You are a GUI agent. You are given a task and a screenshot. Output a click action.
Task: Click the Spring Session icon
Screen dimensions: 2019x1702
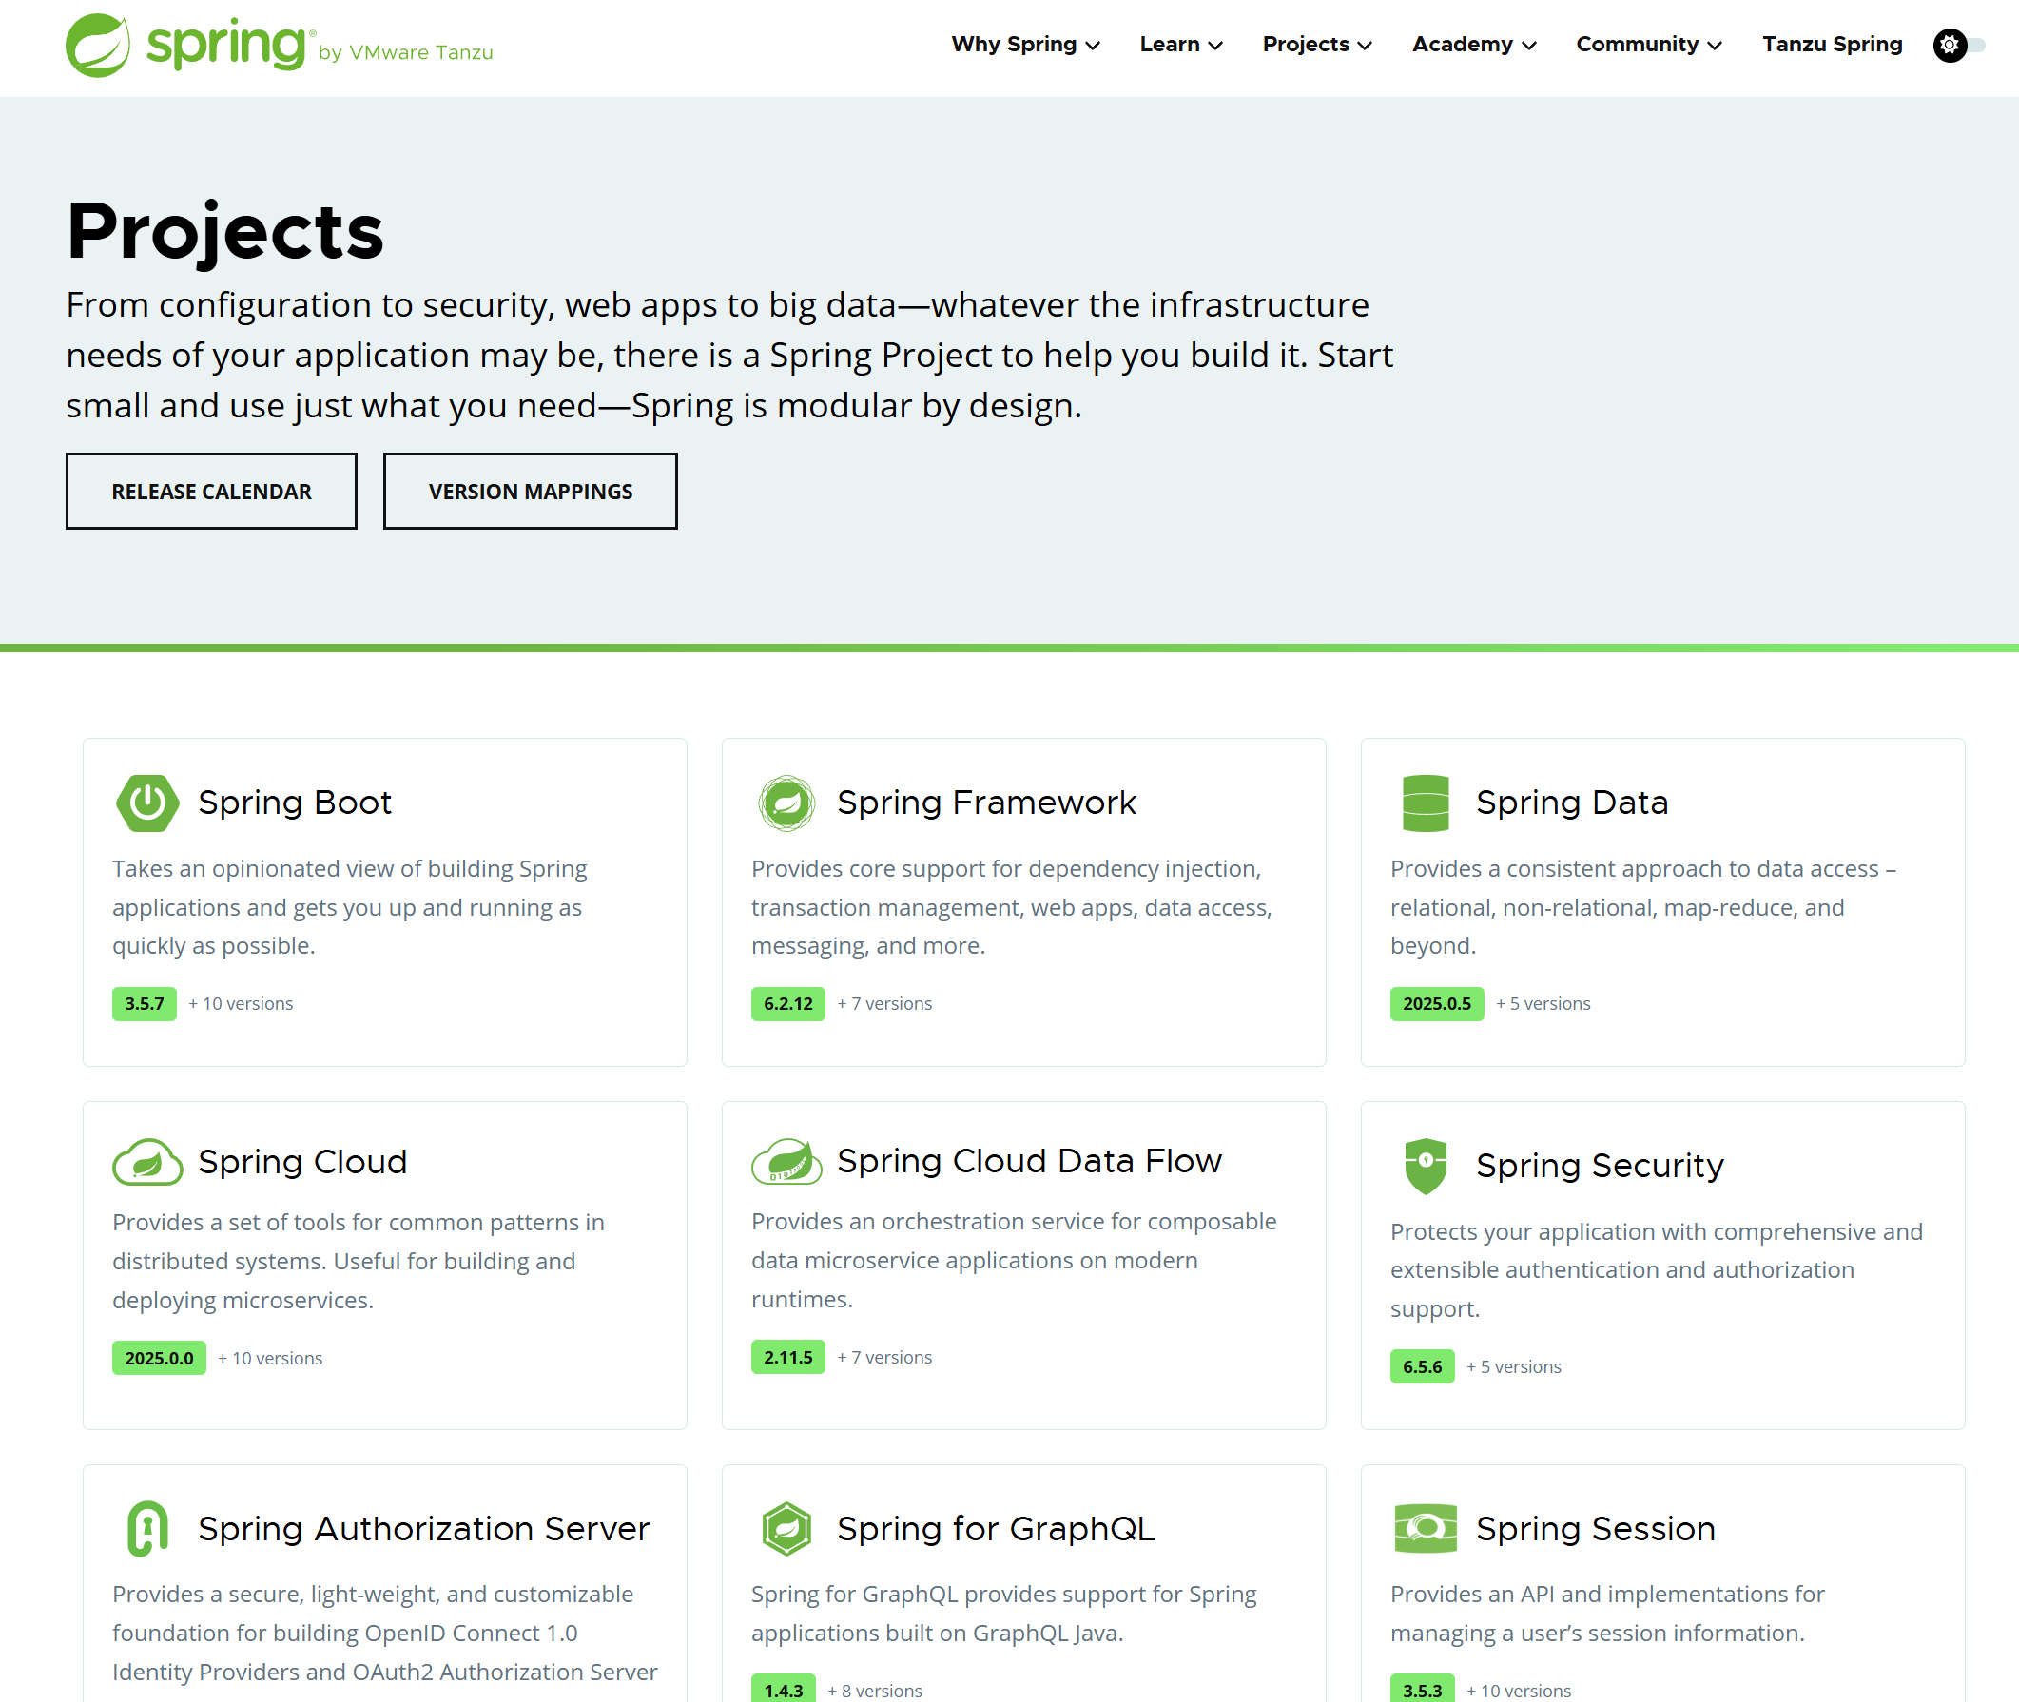click(1426, 1528)
